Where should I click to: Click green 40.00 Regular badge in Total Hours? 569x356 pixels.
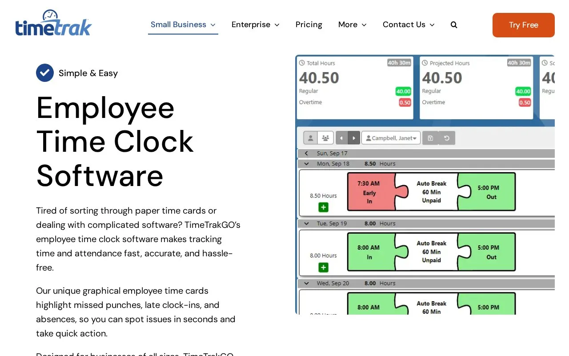(403, 91)
